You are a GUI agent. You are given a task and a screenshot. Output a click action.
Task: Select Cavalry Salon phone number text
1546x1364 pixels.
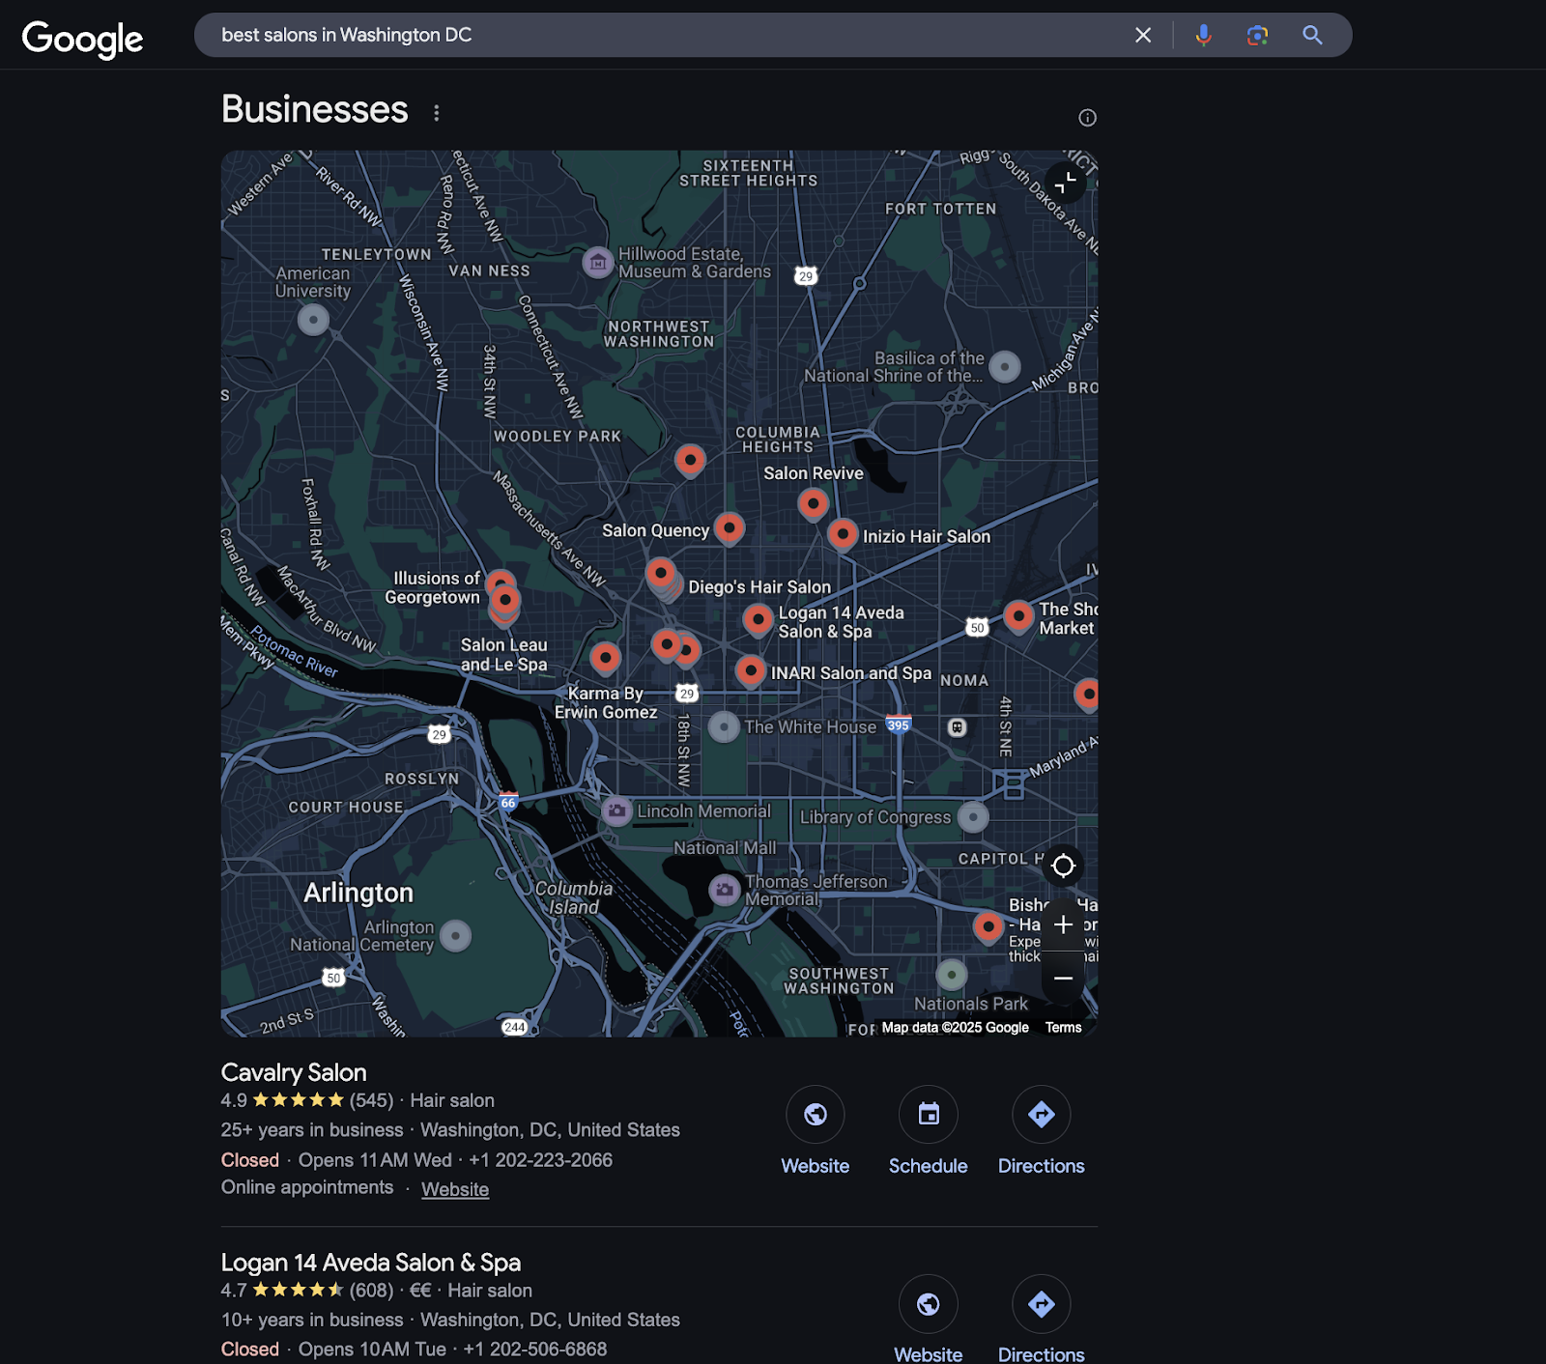[541, 1160]
